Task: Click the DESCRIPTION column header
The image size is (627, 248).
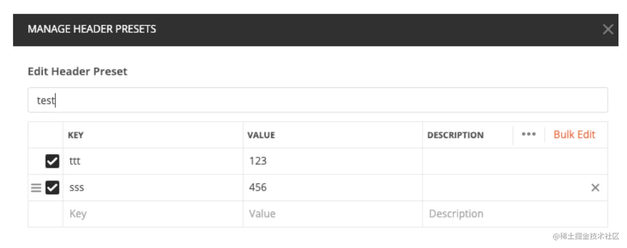Action: [455, 135]
